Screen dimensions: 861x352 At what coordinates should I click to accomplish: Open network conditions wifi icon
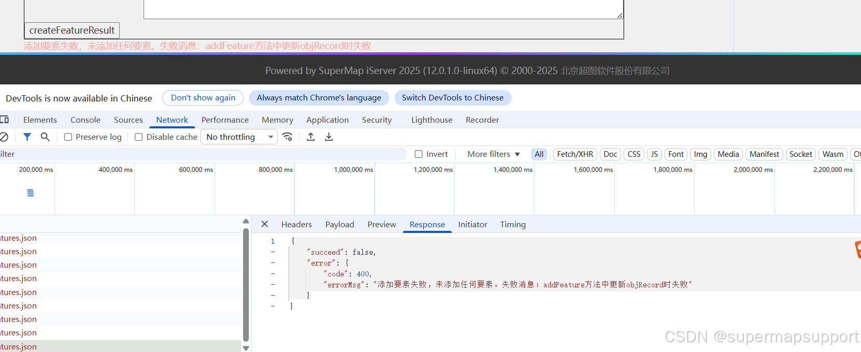(288, 137)
